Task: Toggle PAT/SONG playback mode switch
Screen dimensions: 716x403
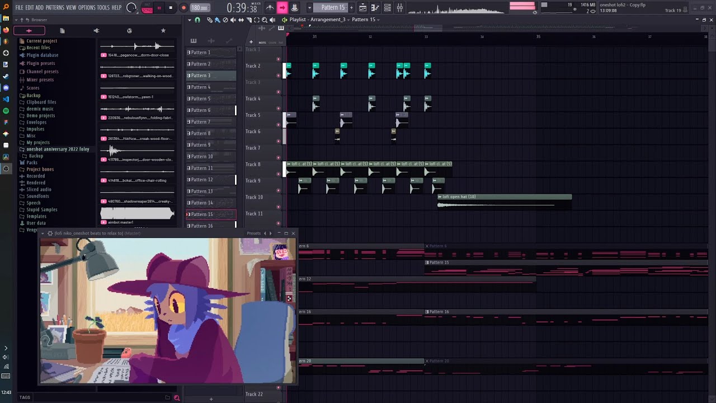Action: (147, 8)
